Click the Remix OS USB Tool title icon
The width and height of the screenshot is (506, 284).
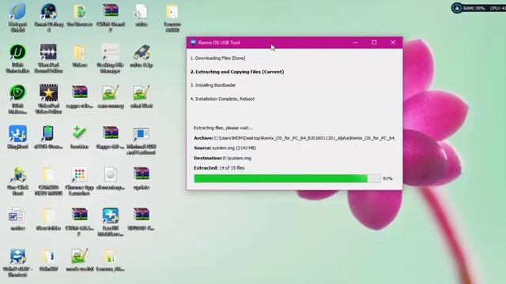(193, 42)
